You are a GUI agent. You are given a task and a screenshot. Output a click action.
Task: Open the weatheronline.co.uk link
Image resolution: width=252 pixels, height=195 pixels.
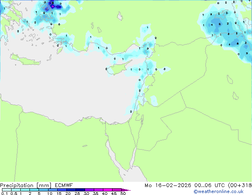point(218,191)
